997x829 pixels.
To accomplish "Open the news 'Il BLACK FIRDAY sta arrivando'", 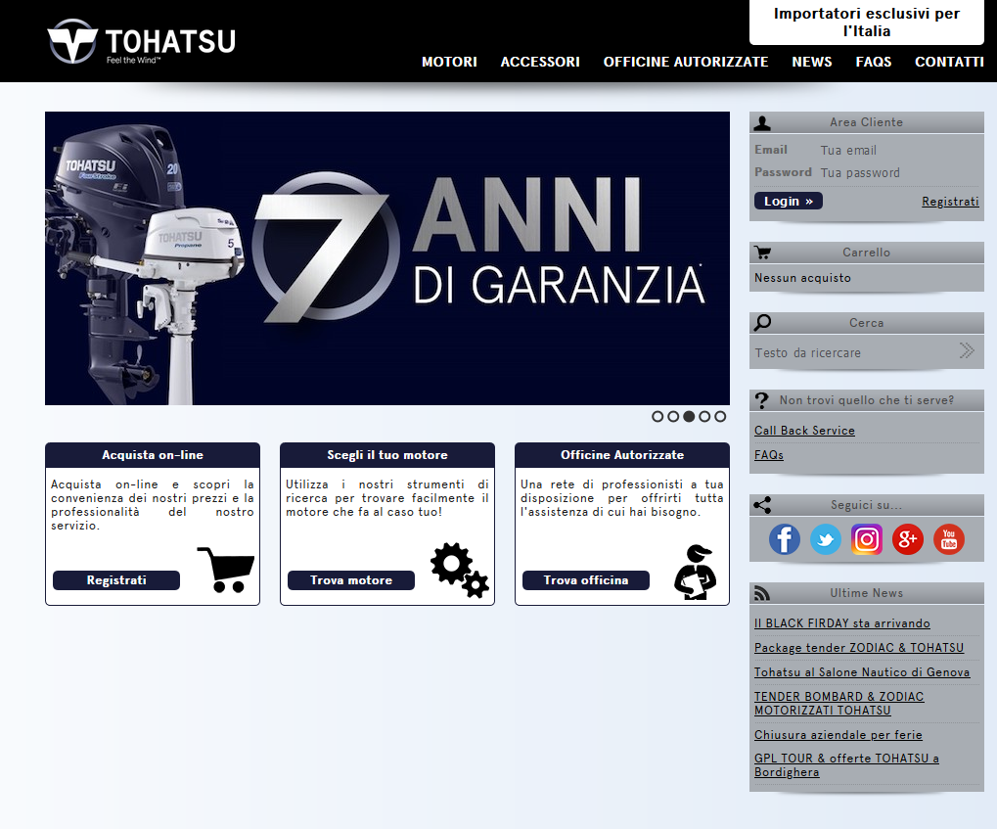I will click(841, 623).
